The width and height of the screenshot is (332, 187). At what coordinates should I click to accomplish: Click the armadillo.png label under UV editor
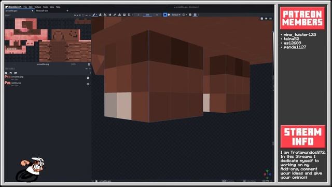(43, 64)
